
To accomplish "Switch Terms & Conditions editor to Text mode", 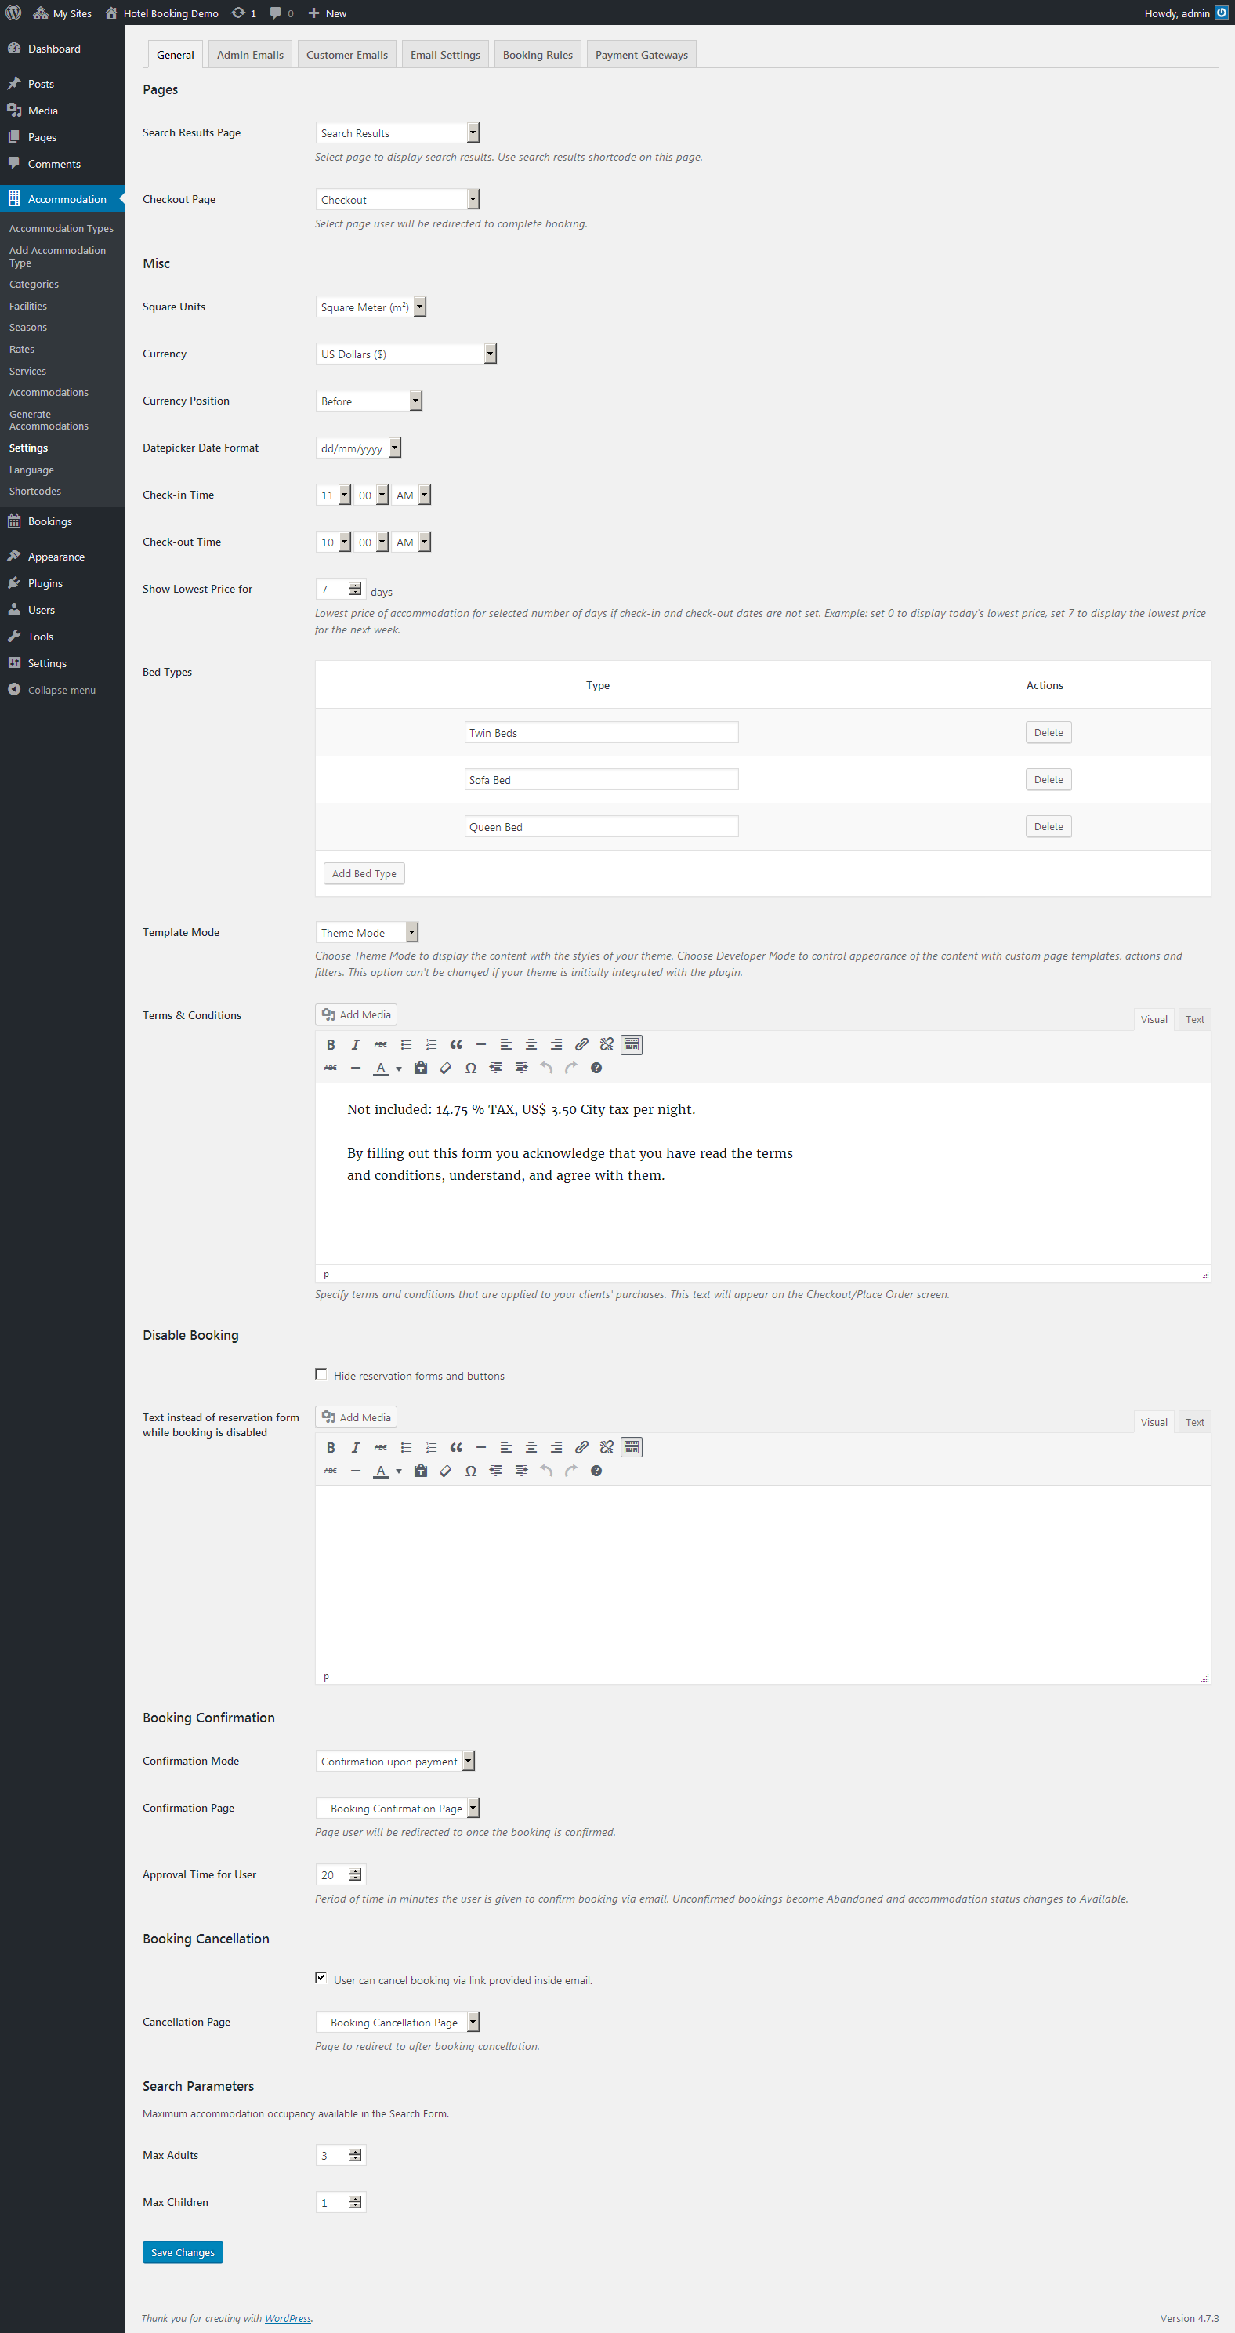I will pyautogui.click(x=1194, y=1020).
